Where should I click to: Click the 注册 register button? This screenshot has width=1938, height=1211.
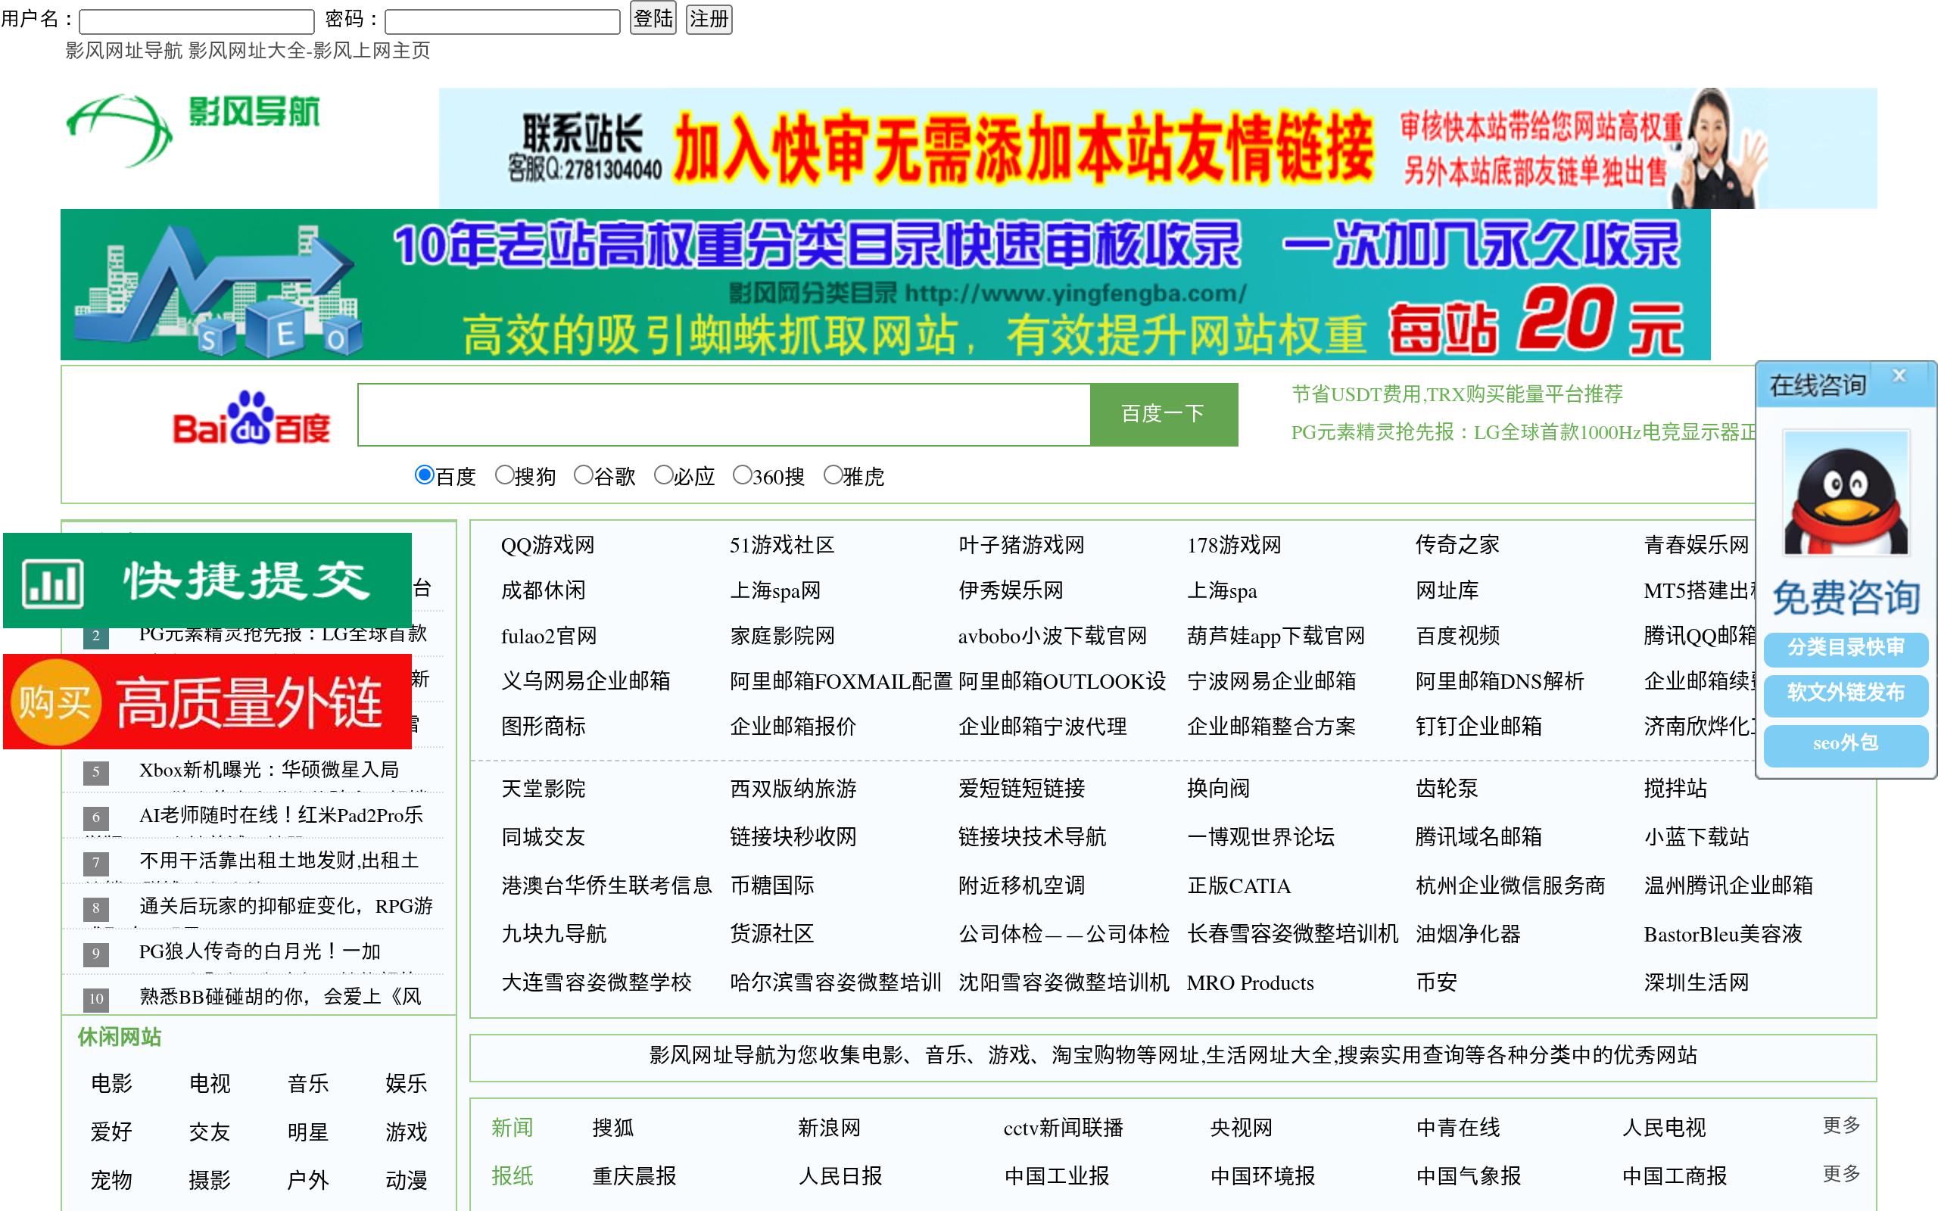tap(709, 18)
